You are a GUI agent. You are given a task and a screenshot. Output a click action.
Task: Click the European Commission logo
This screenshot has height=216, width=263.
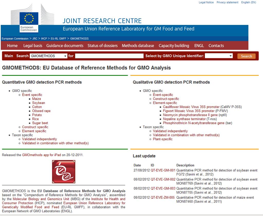[29, 18]
